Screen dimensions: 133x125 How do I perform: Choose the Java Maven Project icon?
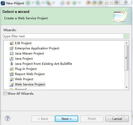12,53
